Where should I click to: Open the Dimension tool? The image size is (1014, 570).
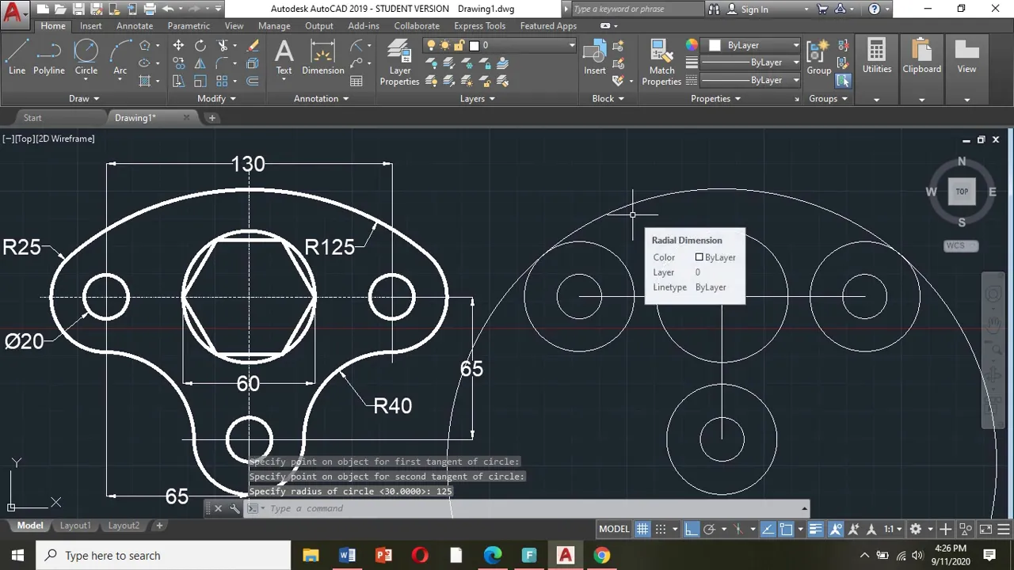[x=322, y=58]
